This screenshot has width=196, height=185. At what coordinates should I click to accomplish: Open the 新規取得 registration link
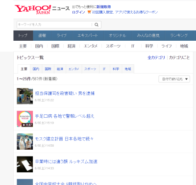(103, 7)
